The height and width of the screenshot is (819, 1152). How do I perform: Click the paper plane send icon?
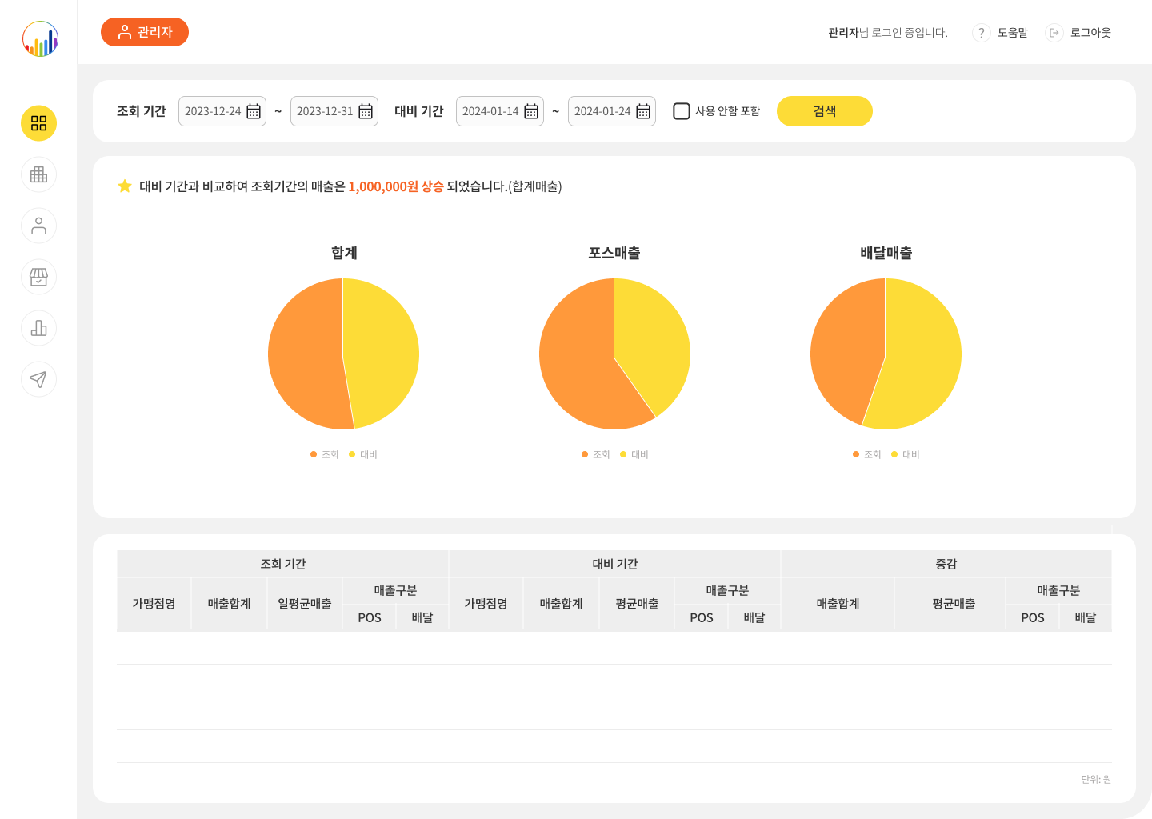tap(38, 379)
